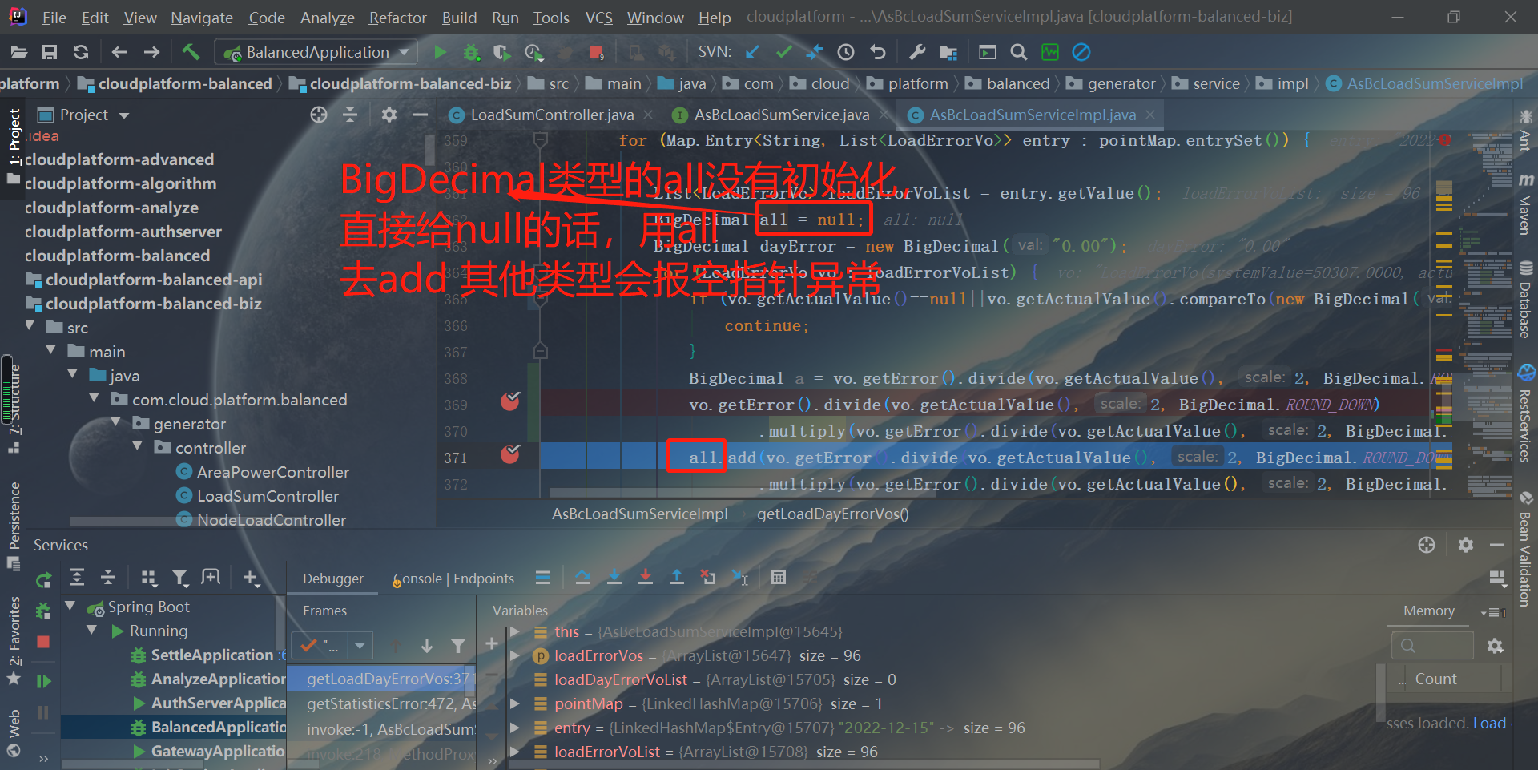Navigate back with the left arrow
Image resolution: width=1538 pixels, height=770 pixels.
[119, 53]
